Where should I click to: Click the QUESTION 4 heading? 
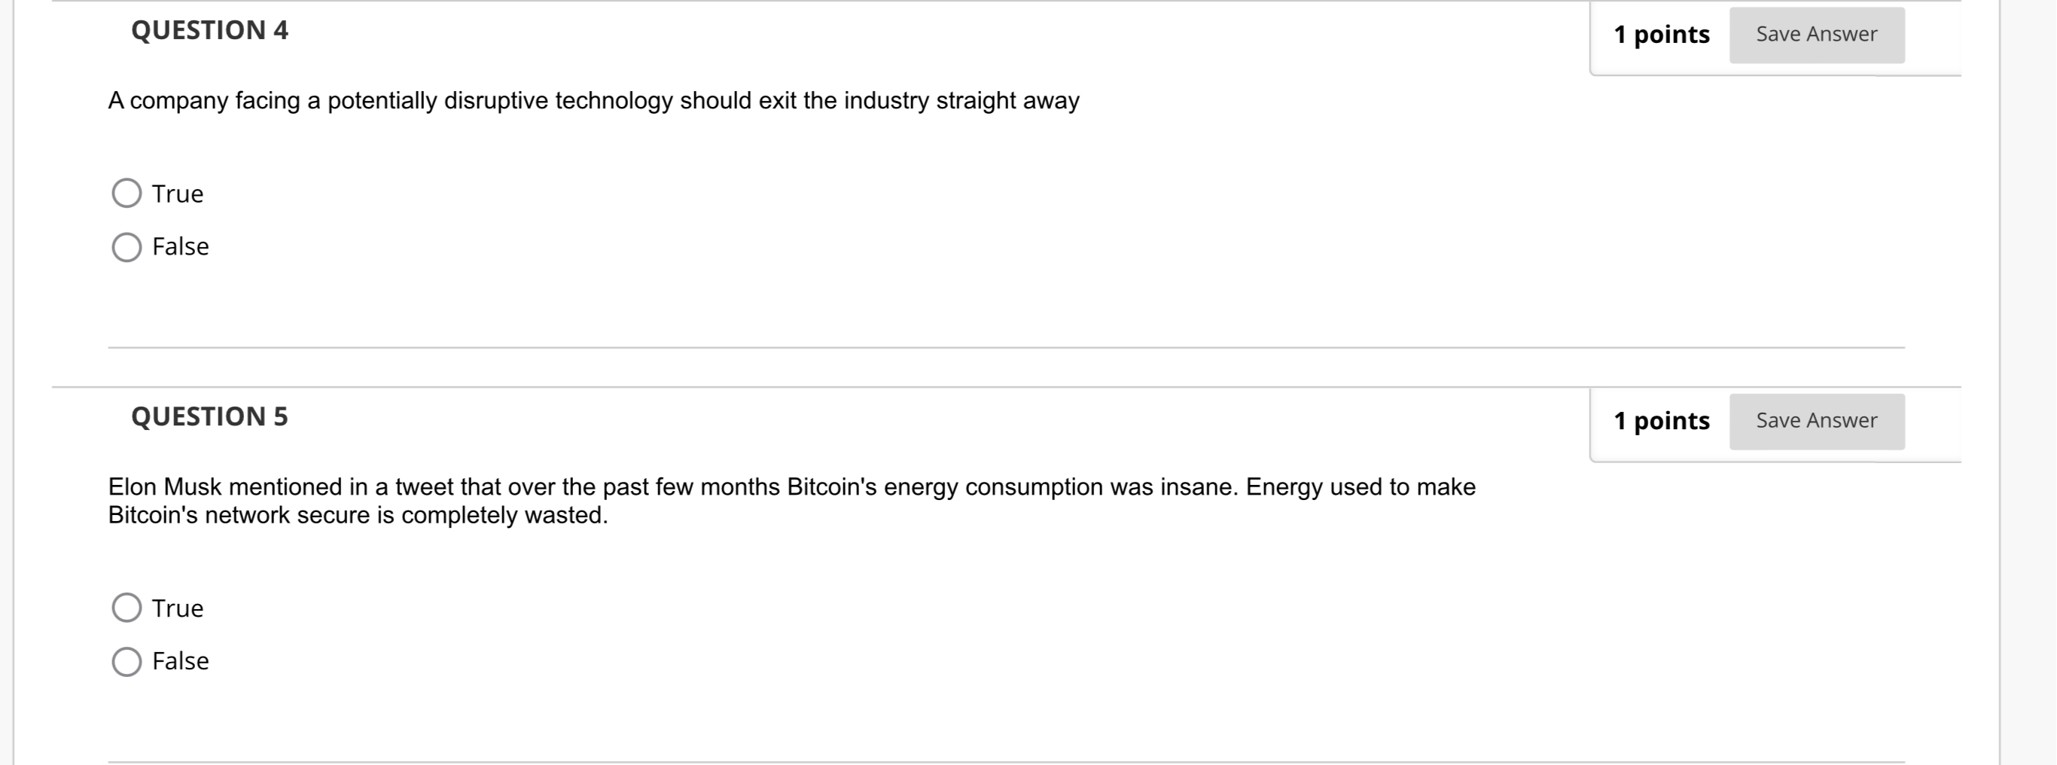point(210,29)
